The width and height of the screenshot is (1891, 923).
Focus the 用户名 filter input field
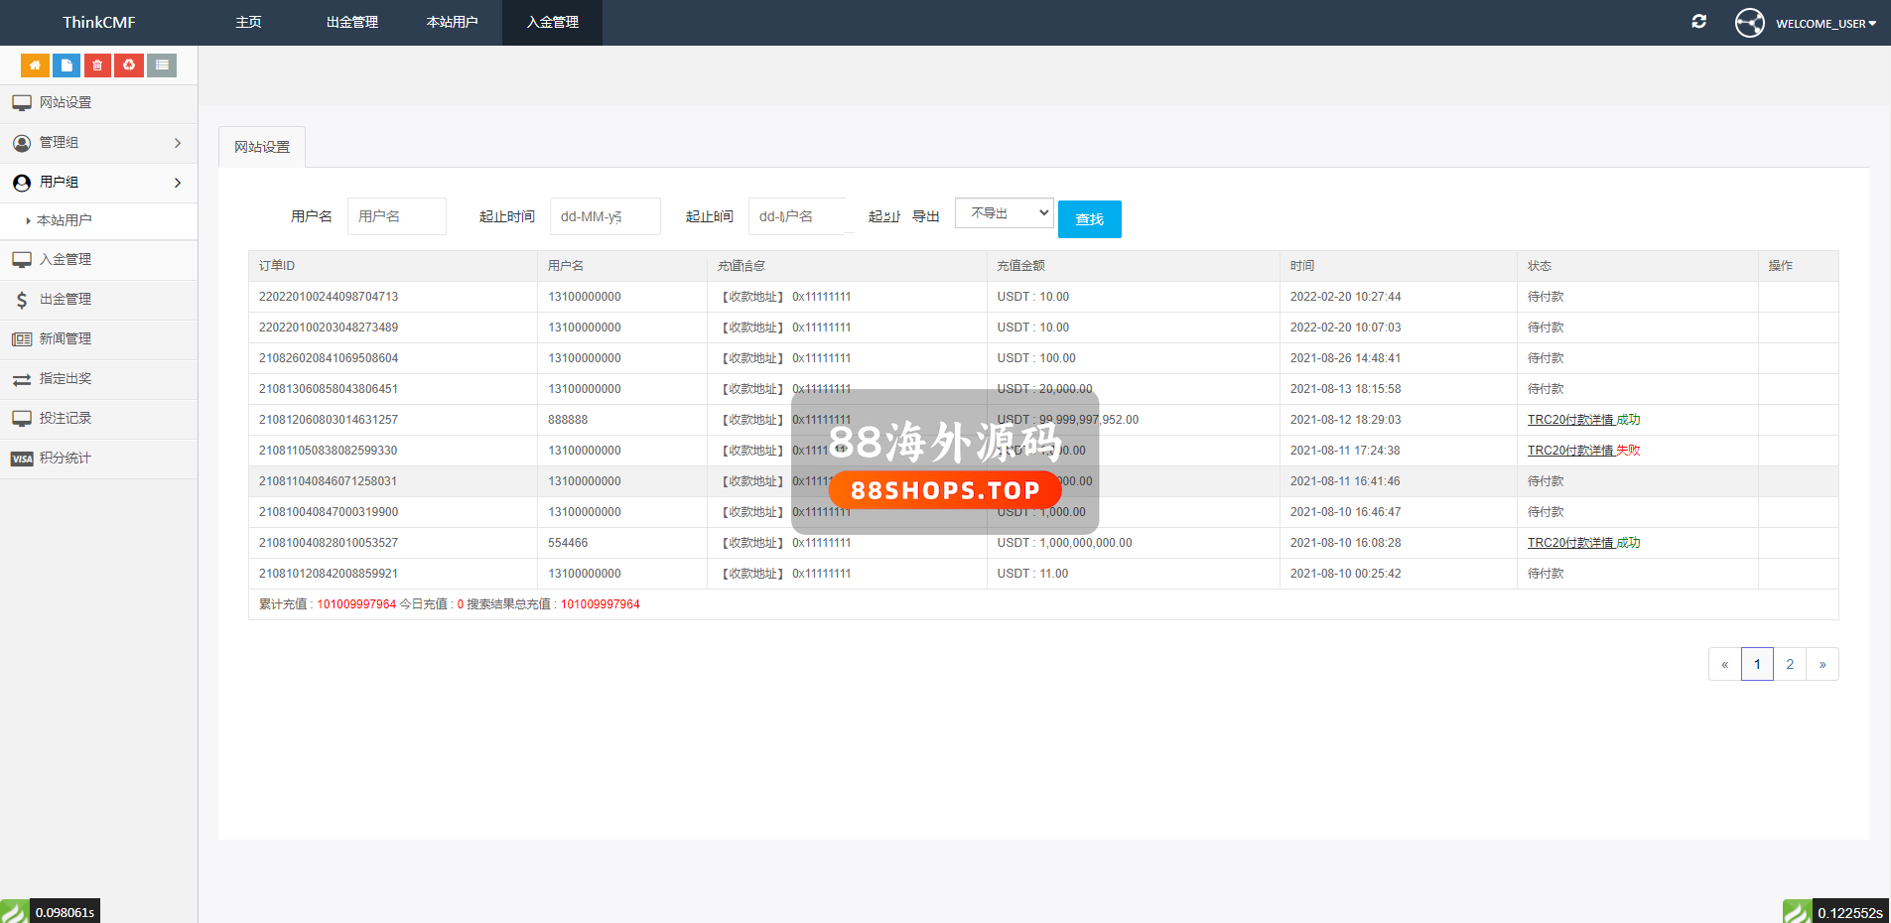click(396, 216)
